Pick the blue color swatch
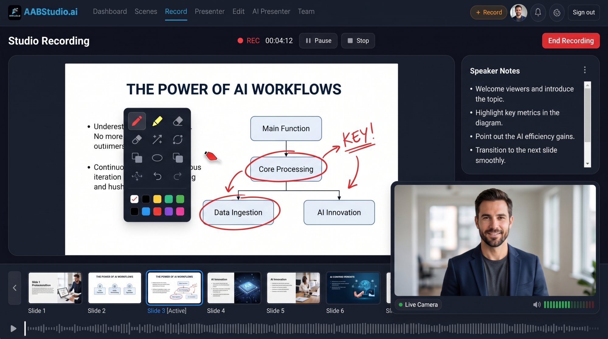608x339 pixels. 146,211
